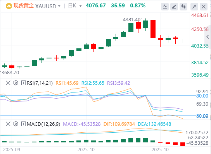
Task: Expand the side panel left chevron
Action: pos(208,37)
